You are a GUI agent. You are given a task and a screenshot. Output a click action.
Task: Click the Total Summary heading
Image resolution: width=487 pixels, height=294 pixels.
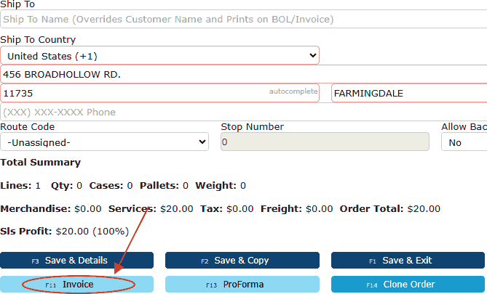click(41, 163)
